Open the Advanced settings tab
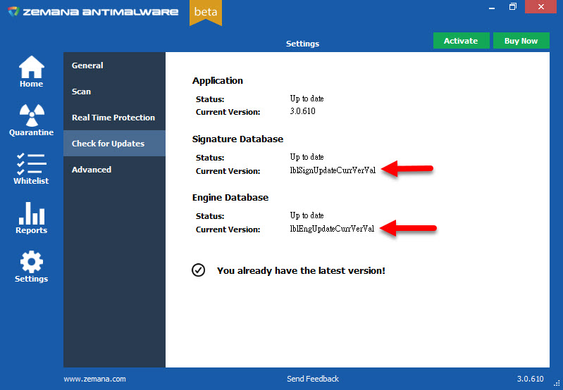This screenshot has height=390, width=563. [x=114, y=170]
